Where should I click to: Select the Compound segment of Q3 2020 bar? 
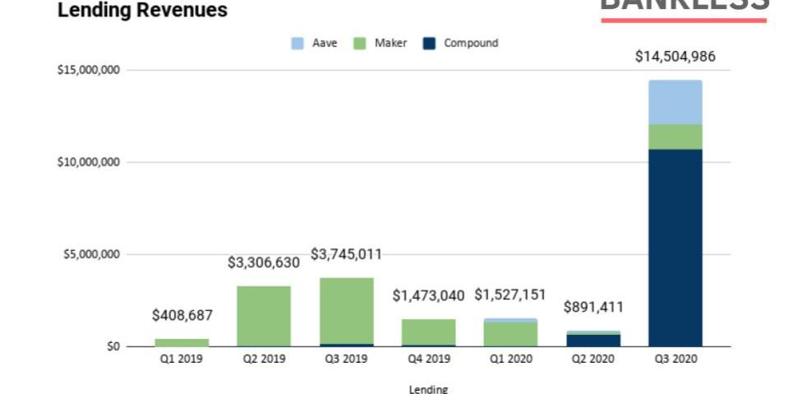pyautogui.click(x=675, y=246)
